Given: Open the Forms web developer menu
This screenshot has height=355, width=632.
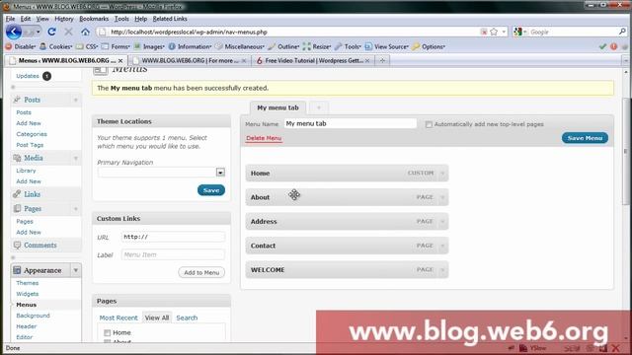Looking at the screenshot, I should point(117,46).
